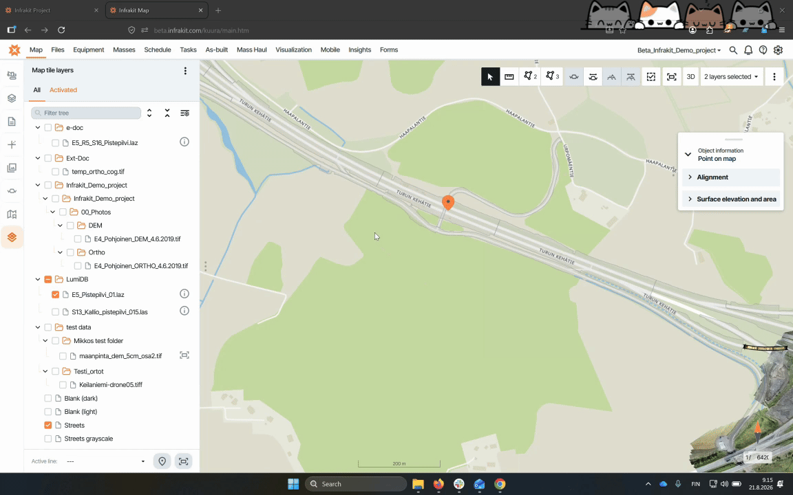The width and height of the screenshot is (793, 495).
Task: Zoom to maanpinta_dem_5cm_osa2.tif extent
Action: point(184,355)
